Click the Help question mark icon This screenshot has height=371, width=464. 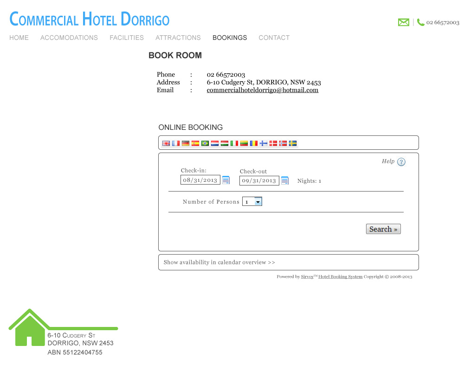(401, 162)
